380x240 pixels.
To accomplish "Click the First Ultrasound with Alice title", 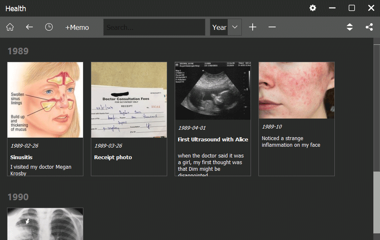I will pos(213,140).
